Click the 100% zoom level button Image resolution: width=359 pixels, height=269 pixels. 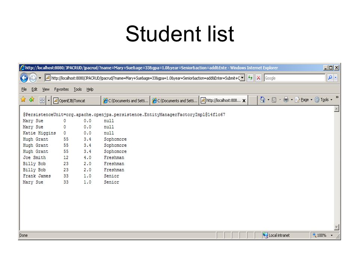320,235
